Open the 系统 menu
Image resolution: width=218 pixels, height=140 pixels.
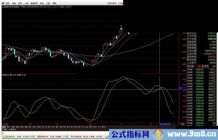click(7, 3)
